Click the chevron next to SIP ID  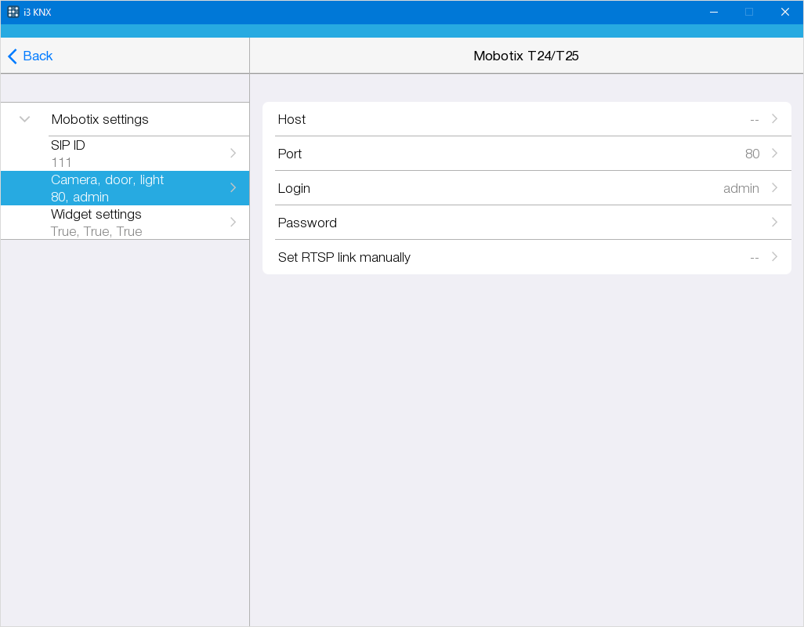tap(233, 154)
